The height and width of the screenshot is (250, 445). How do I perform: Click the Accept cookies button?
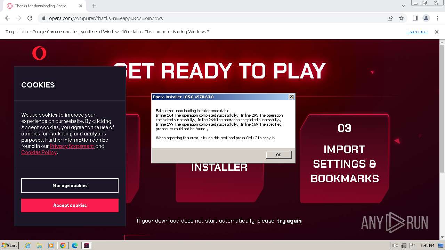70,205
